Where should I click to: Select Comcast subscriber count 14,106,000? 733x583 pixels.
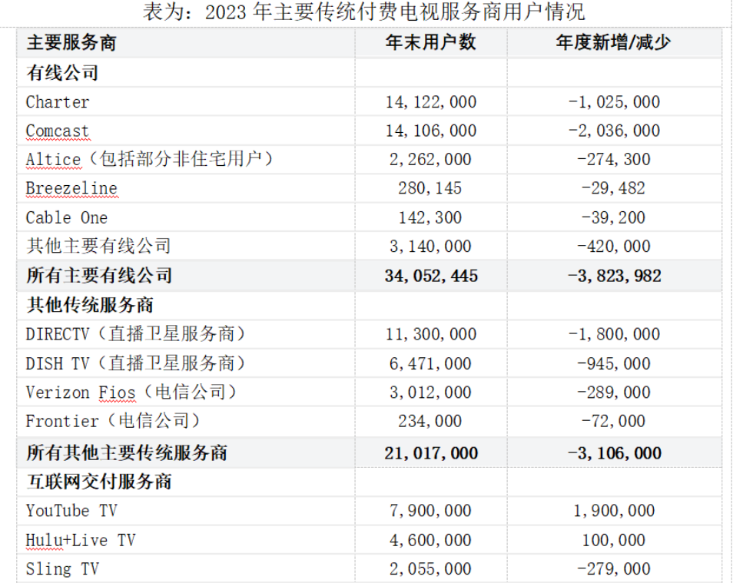click(x=430, y=131)
